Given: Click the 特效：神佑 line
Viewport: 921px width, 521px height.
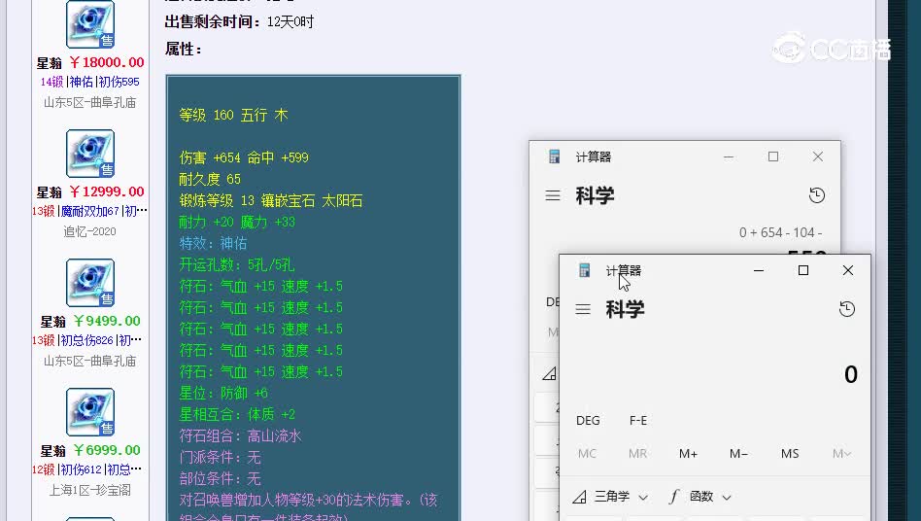Looking at the screenshot, I should pos(213,243).
